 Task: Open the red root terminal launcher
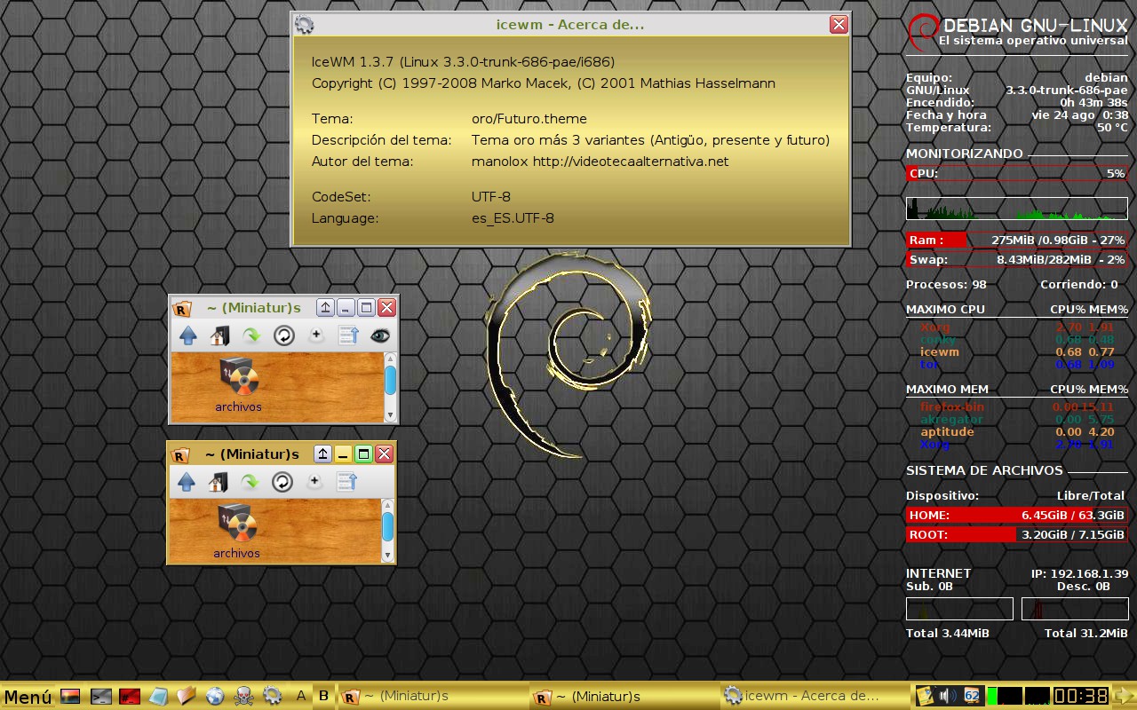131,697
